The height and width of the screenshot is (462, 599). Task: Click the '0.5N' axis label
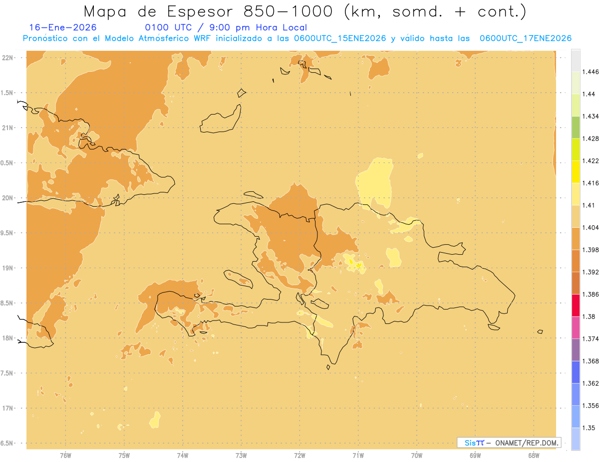[7, 163]
